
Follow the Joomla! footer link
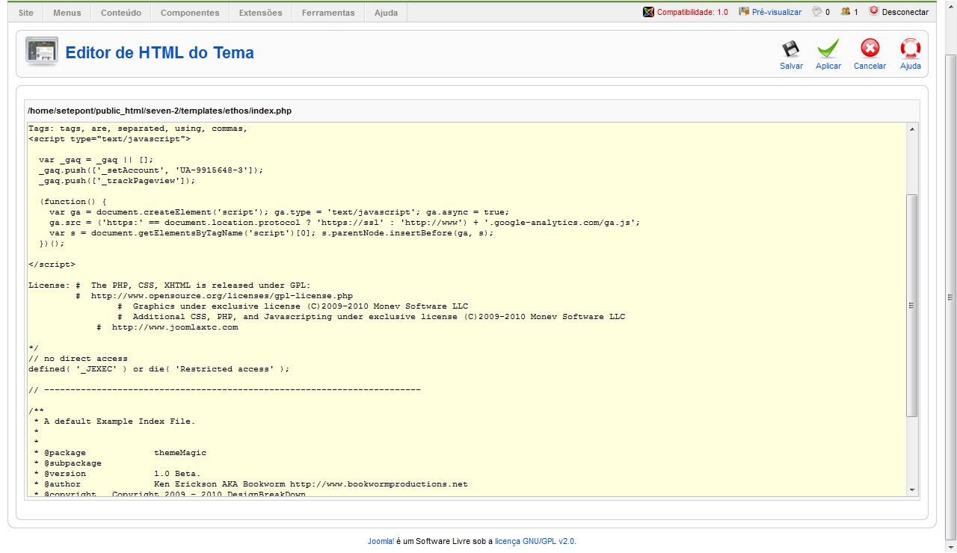point(381,541)
